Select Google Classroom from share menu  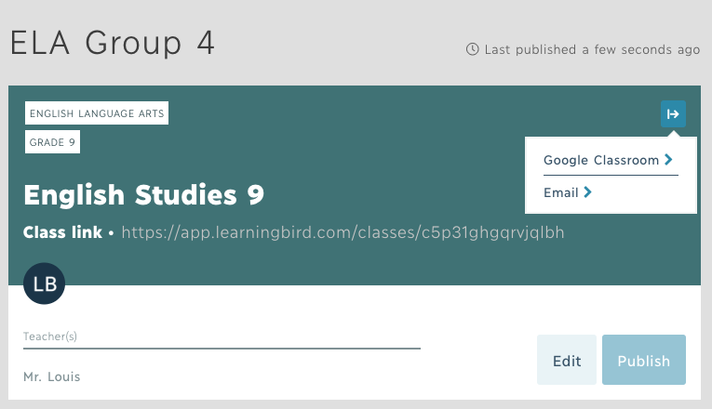(608, 160)
